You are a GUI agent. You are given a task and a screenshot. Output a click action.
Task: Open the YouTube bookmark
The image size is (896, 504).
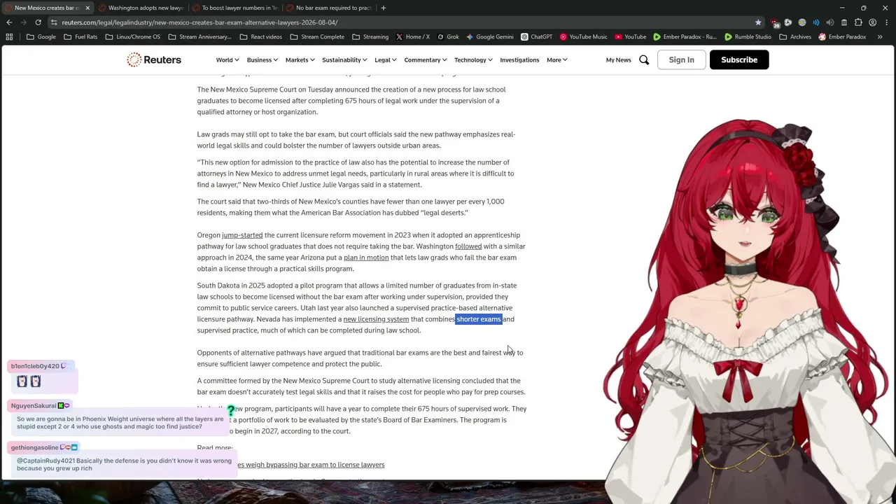point(631,37)
